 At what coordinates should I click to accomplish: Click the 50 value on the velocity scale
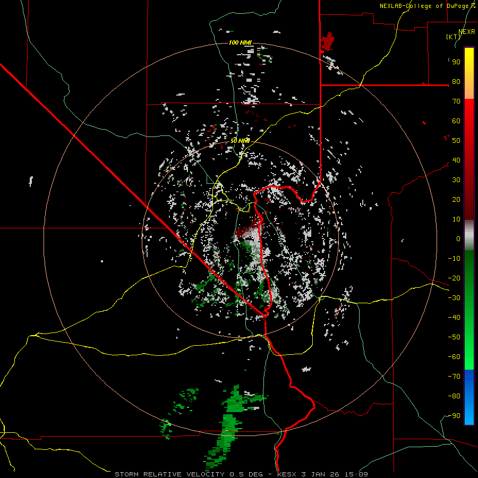456,141
